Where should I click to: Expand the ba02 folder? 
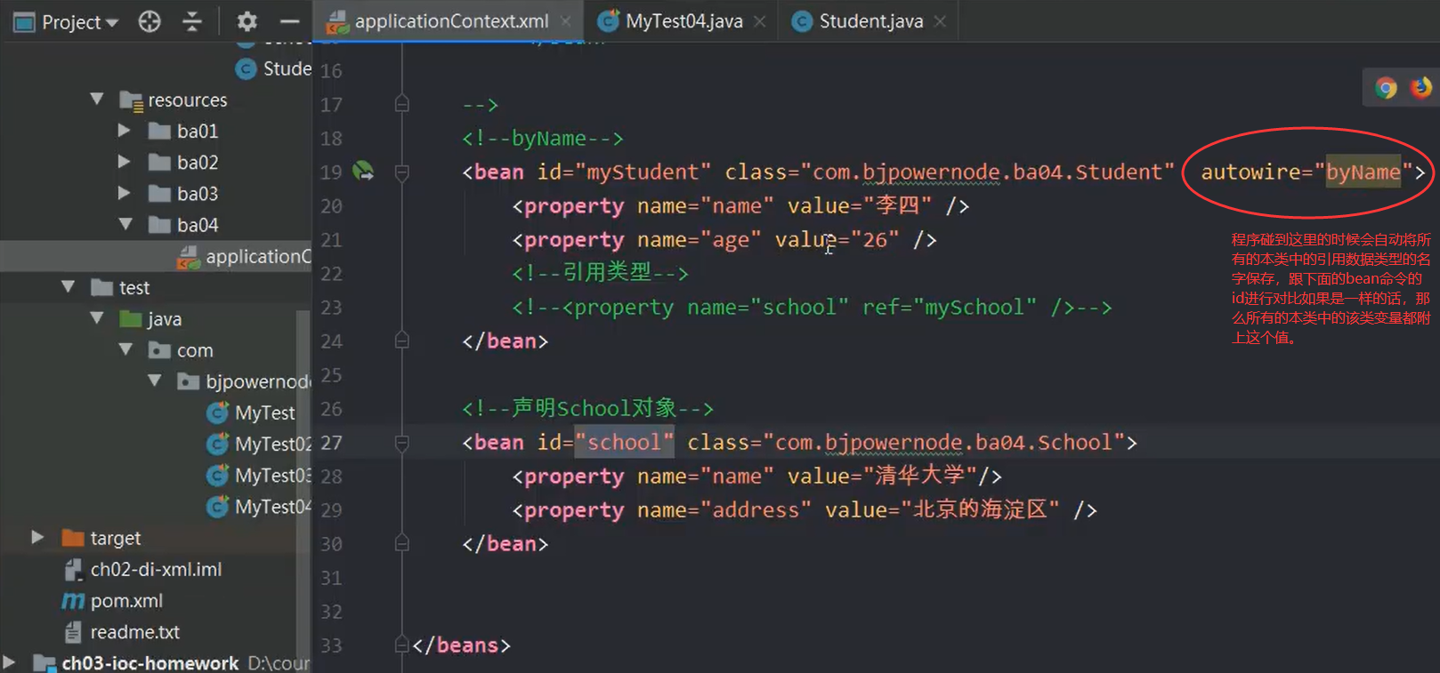pyautogui.click(x=125, y=162)
